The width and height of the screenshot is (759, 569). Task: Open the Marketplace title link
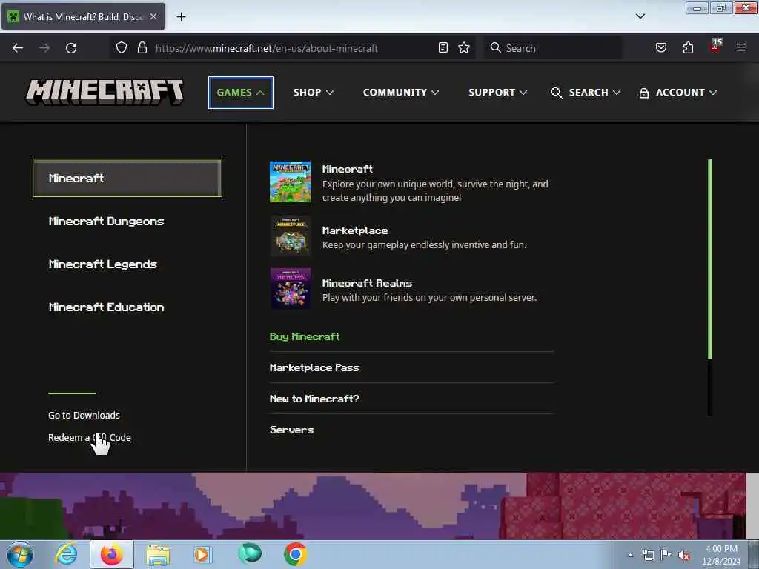(355, 230)
